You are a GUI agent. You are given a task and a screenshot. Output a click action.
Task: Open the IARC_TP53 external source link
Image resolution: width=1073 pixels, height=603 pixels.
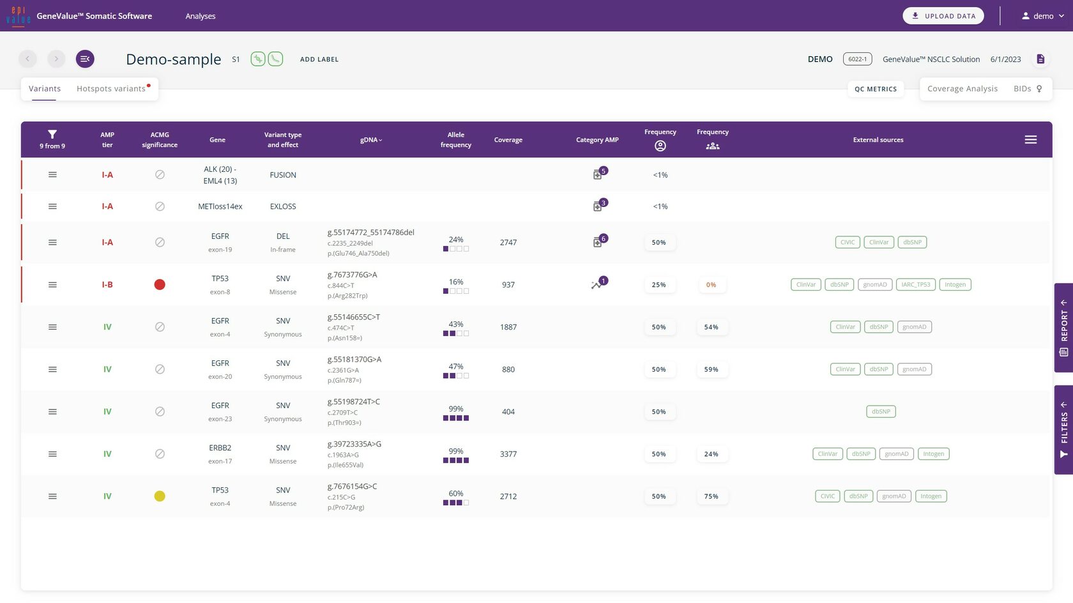pyautogui.click(x=915, y=285)
